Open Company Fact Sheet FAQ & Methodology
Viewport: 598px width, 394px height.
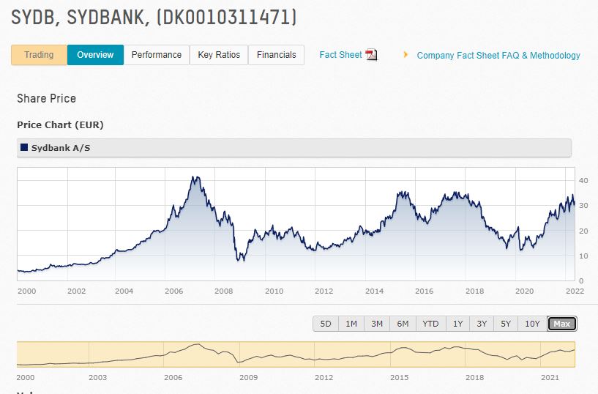click(x=498, y=56)
